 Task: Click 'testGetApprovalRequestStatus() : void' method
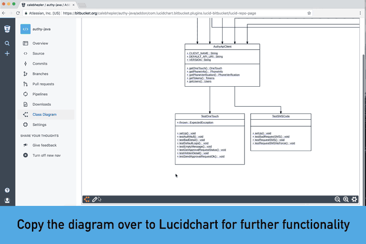(202, 150)
